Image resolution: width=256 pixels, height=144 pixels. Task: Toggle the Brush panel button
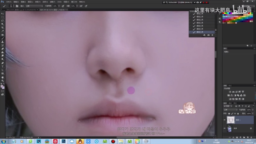[17, 6]
